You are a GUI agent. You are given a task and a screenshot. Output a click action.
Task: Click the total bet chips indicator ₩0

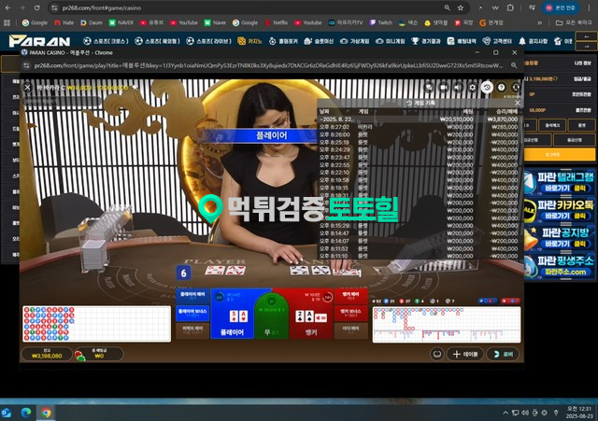tap(99, 354)
